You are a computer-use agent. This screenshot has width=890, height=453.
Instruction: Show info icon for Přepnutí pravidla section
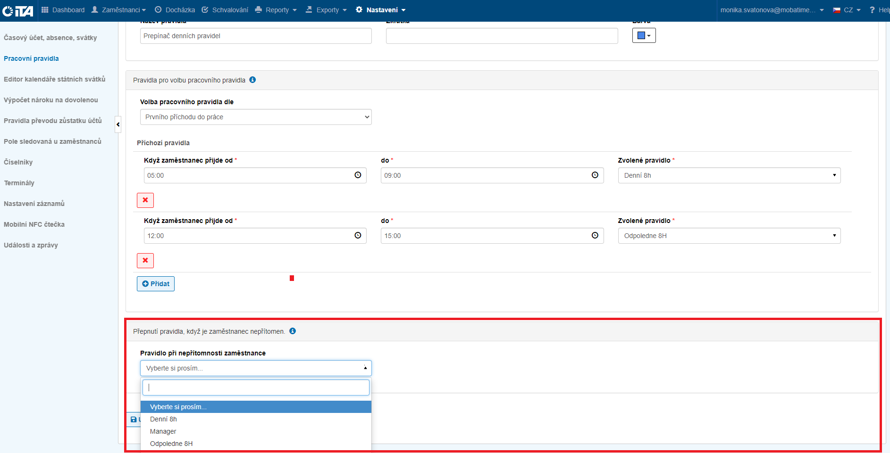293,331
